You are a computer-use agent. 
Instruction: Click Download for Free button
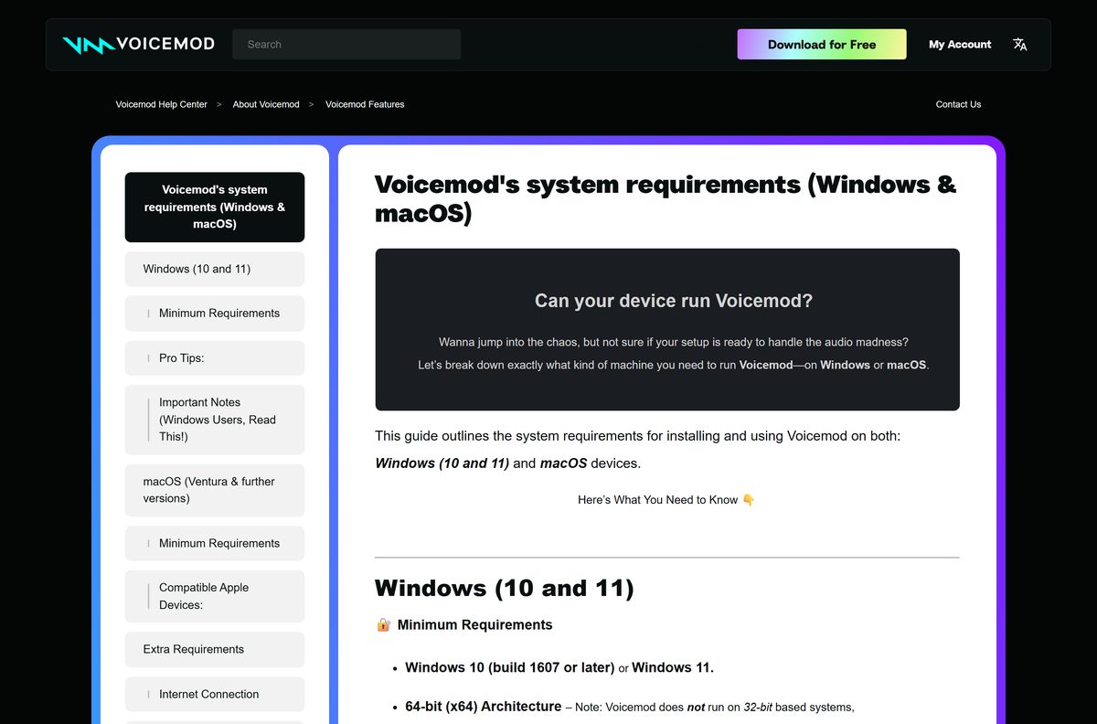822,44
